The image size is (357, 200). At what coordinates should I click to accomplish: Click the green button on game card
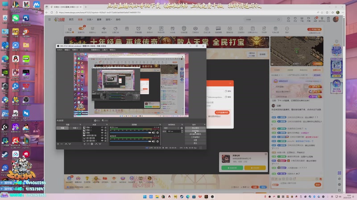pyautogui.click(x=232, y=168)
